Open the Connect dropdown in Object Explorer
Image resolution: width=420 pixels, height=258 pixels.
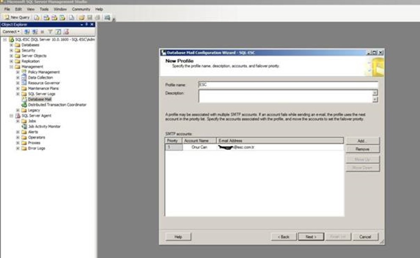coord(11,32)
